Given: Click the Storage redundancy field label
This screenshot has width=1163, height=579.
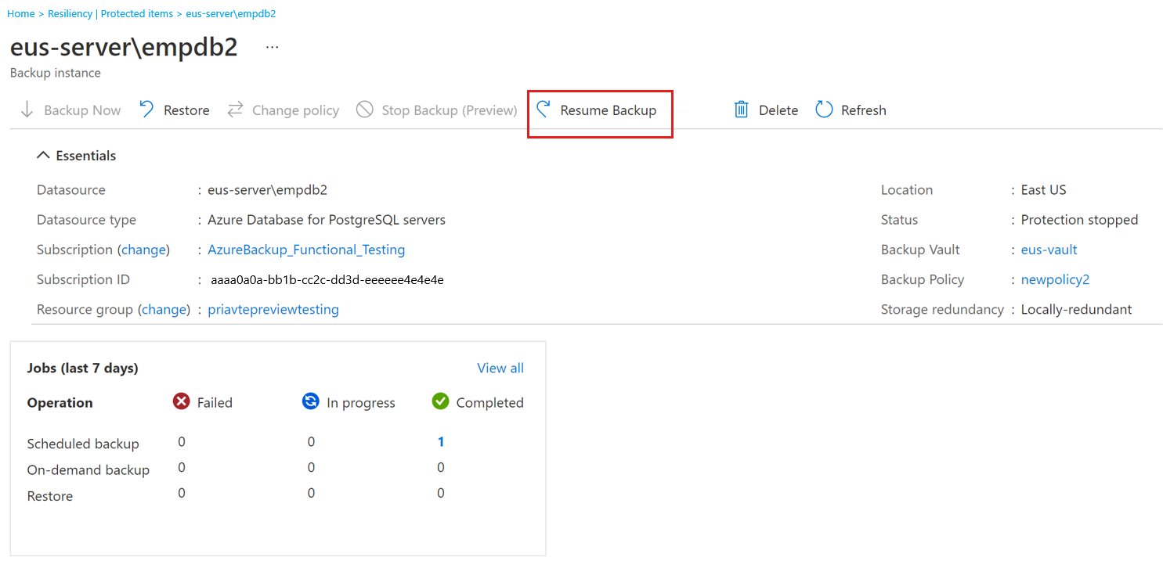Looking at the screenshot, I should [942, 309].
